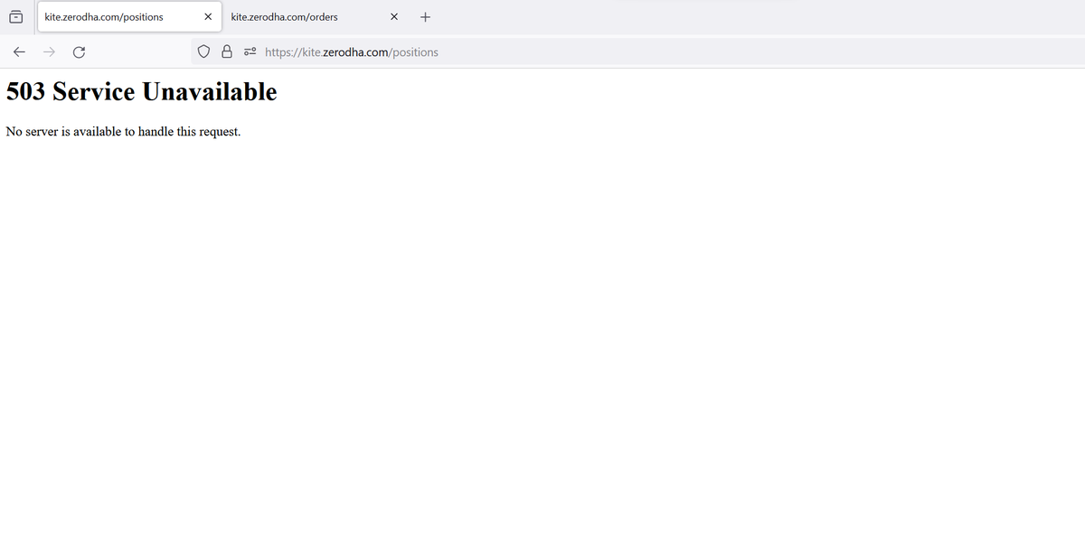Reload the current page
This screenshot has width=1085, height=533.
pos(79,52)
